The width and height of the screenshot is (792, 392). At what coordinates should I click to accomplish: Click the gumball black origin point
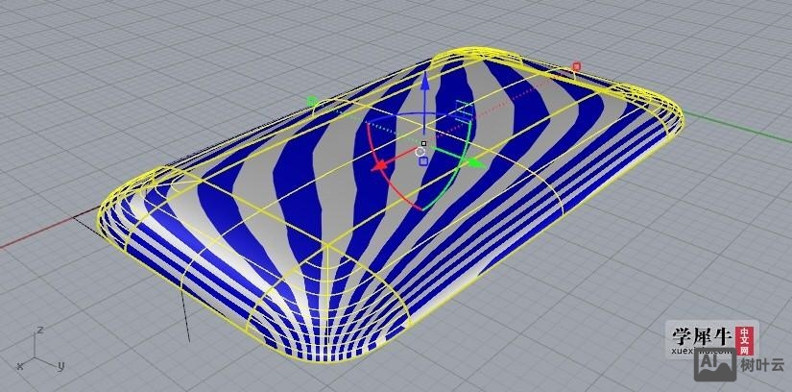click(x=424, y=144)
